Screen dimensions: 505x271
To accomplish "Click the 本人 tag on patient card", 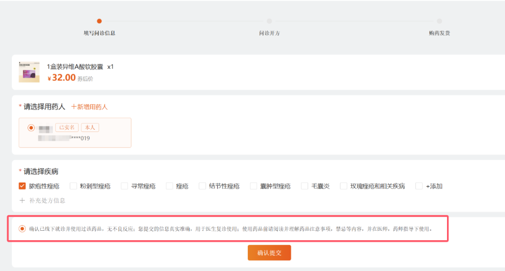I will click(90, 127).
